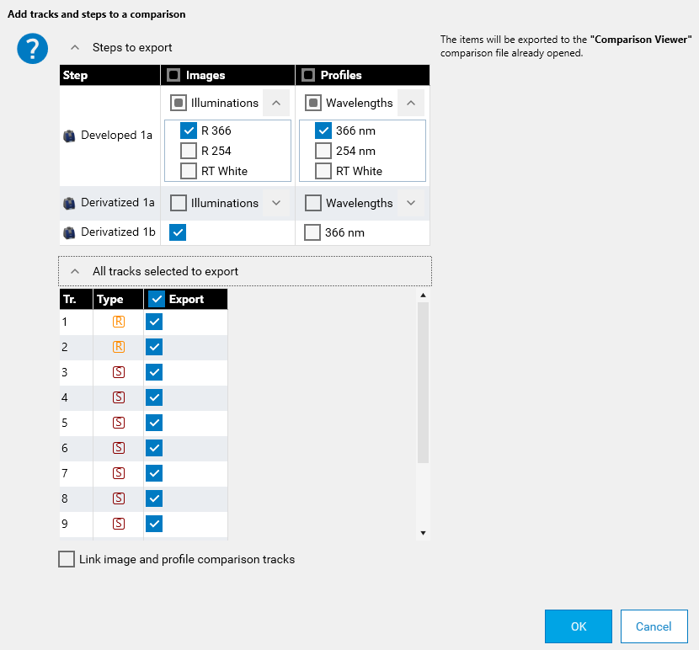This screenshot has width=699, height=650.
Task: Enable the 254 nm wavelength checkbox
Action: click(323, 152)
